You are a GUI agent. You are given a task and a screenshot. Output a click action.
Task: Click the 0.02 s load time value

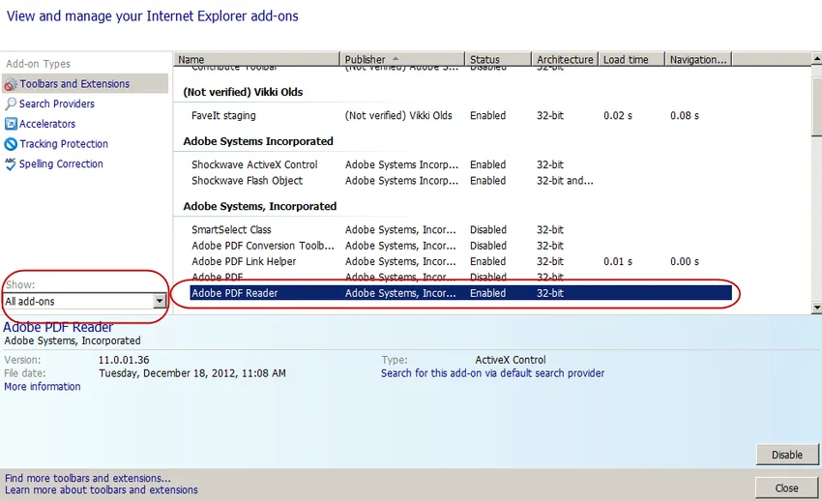618,115
